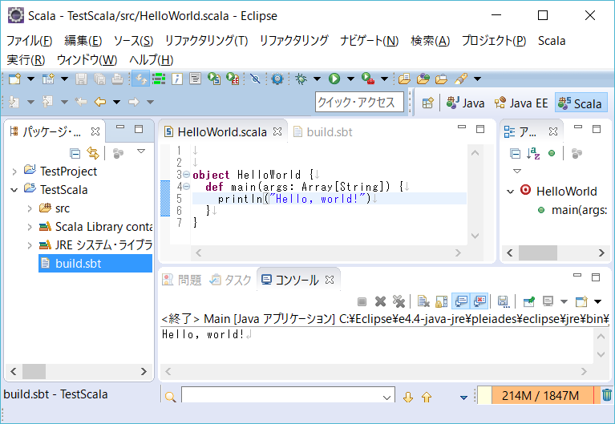The width and height of the screenshot is (615, 424).
Task: Expand the src folder node
Action: pos(30,208)
